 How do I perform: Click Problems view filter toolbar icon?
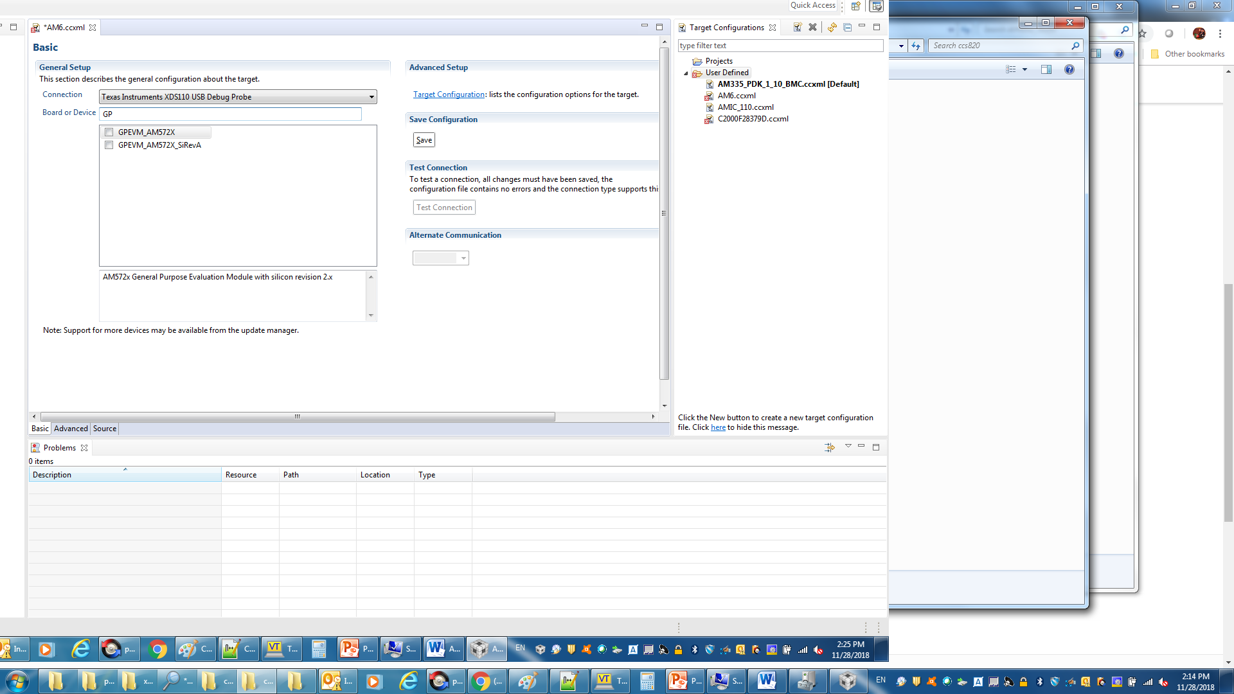pos(830,447)
